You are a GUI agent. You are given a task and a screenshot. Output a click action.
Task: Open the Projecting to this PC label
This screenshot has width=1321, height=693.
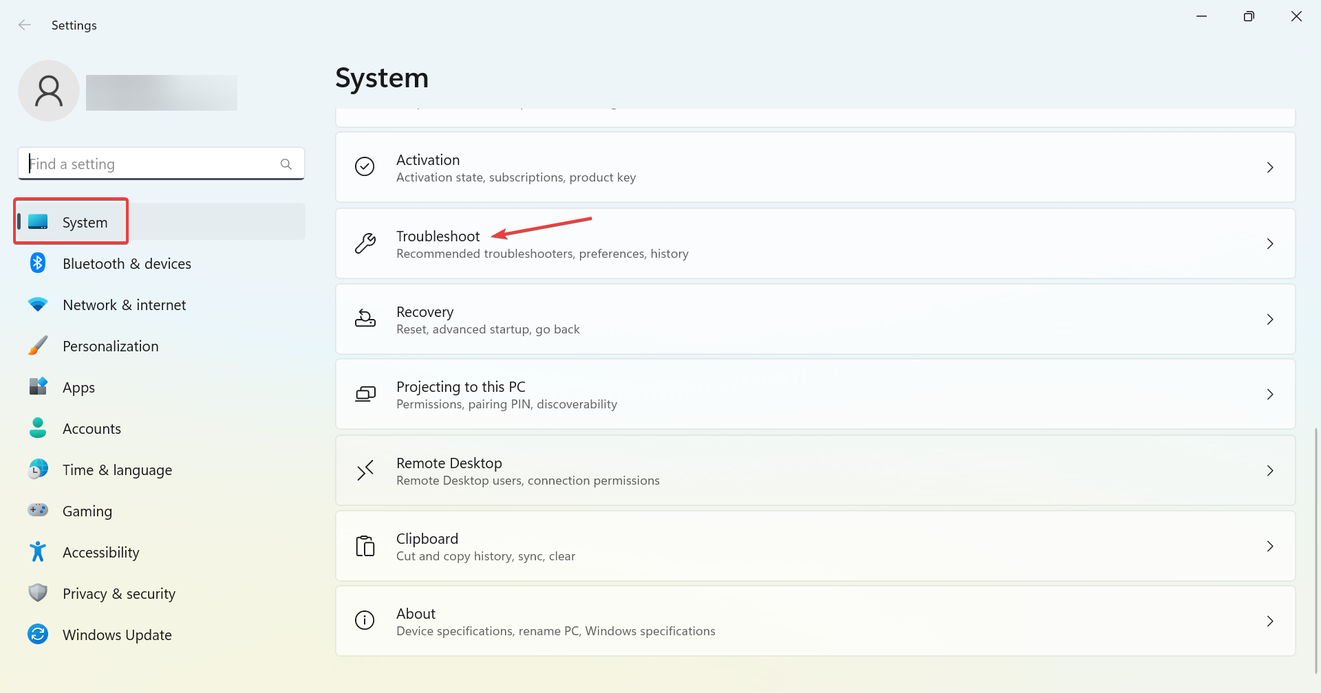(461, 387)
